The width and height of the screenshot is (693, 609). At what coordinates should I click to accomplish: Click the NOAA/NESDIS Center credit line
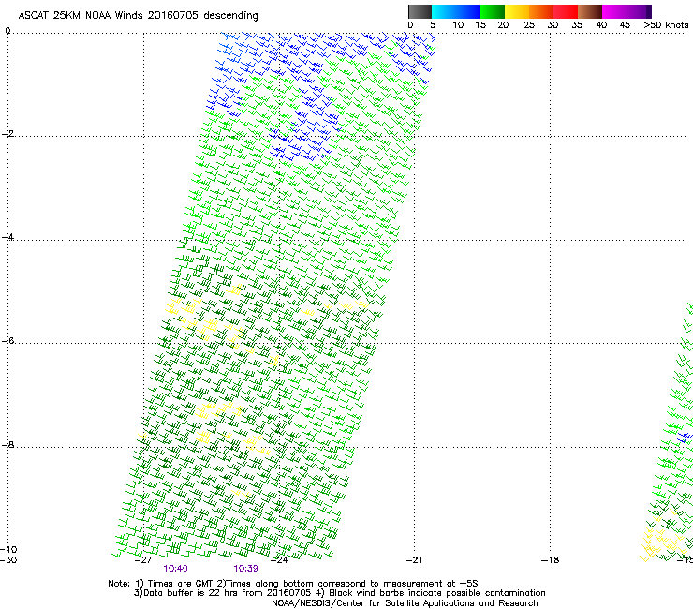tap(405, 603)
